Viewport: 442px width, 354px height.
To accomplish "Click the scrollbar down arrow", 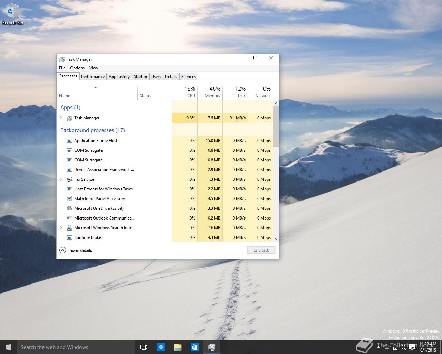I will pyautogui.click(x=276, y=239).
